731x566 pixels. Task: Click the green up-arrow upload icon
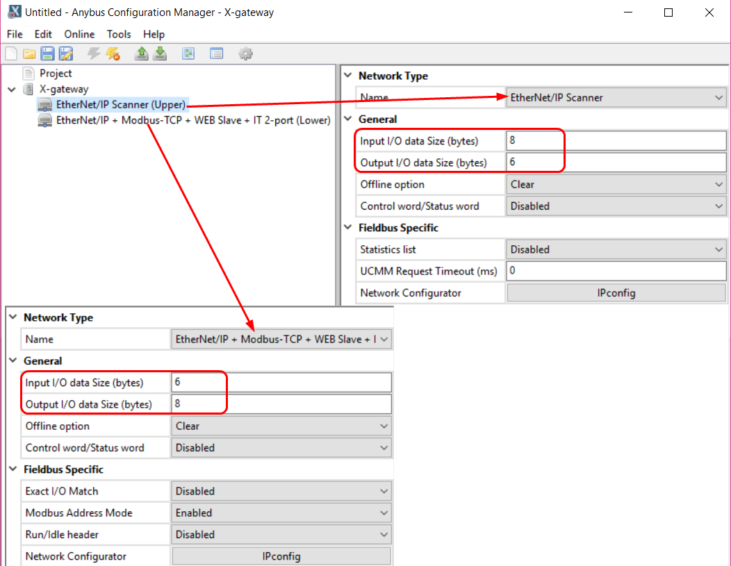click(x=142, y=54)
